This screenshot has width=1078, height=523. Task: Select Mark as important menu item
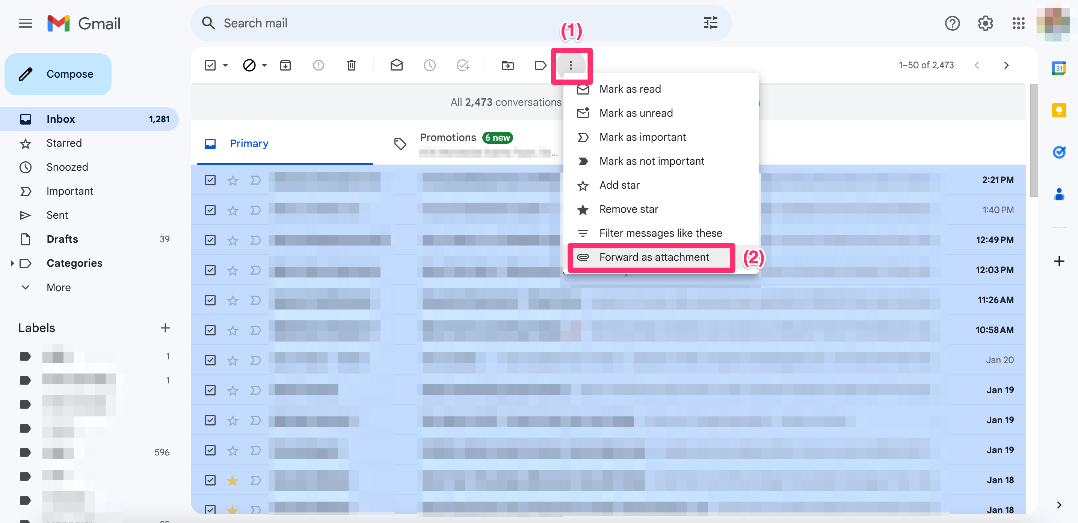[661, 137]
